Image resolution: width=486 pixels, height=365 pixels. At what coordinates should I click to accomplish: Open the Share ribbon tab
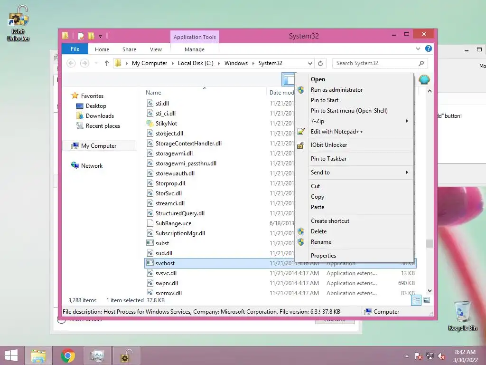click(129, 49)
